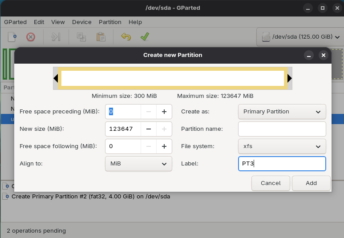Click the Add button
Screen dimensions: 344x238
click(311, 183)
